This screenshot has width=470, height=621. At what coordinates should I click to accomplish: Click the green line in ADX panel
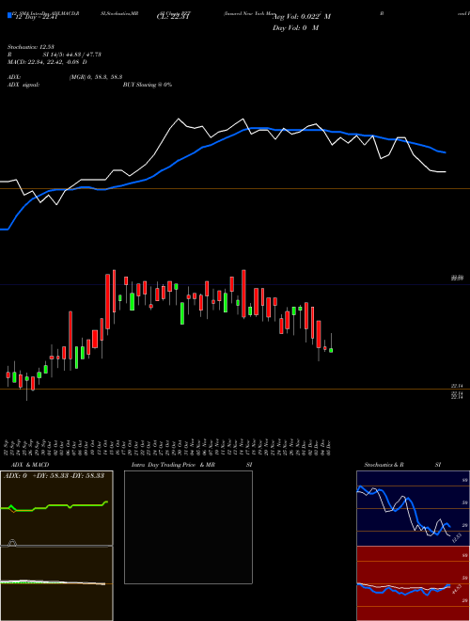55,506
